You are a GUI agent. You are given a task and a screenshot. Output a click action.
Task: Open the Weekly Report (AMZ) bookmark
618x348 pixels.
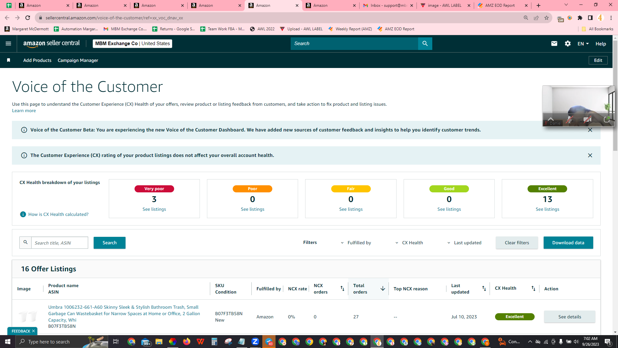click(x=350, y=29)
